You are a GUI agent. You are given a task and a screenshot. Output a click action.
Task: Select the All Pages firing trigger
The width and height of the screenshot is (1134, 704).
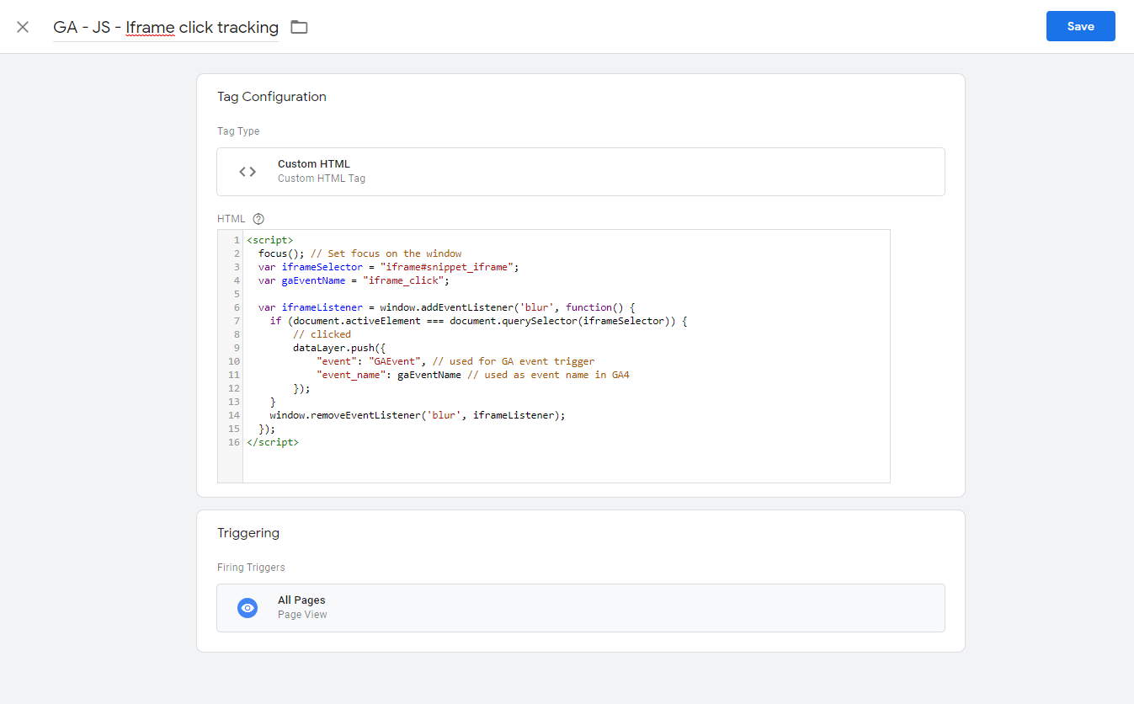pos(581,607)
